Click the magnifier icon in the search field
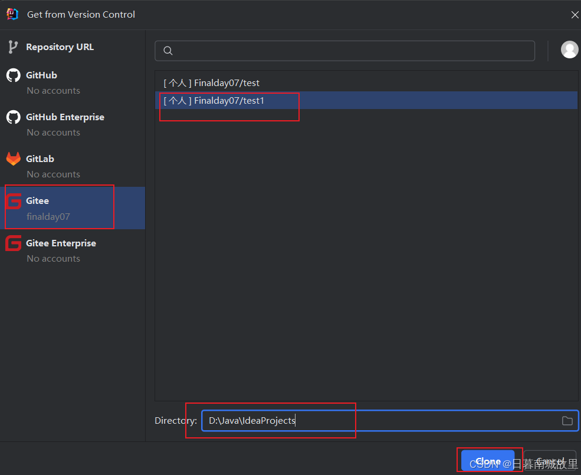Screen dimensions: 581x475 [x=168, y=51]
